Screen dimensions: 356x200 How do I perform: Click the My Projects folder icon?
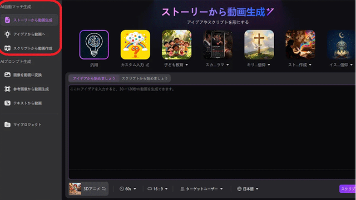pyautogui.click(x=7, y=124)
